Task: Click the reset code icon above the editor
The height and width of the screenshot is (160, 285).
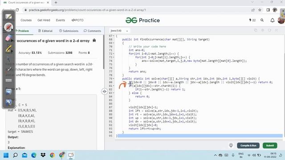Action: (269, 30)
